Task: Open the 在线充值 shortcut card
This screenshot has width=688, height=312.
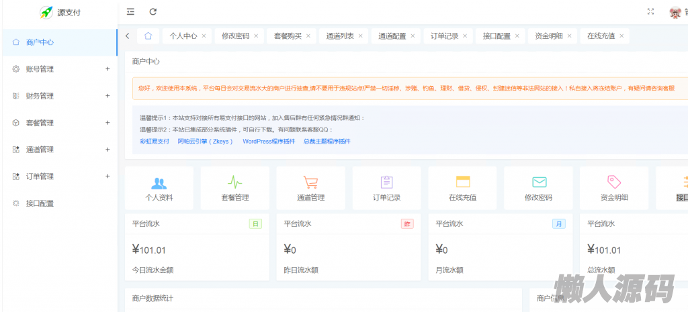Action: (x=462, y=188)
